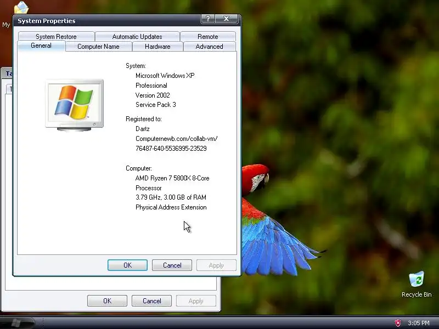Close the System Properties dialog
The width and height of the screenshot is (439, 329).
click(x=227, y=19)
